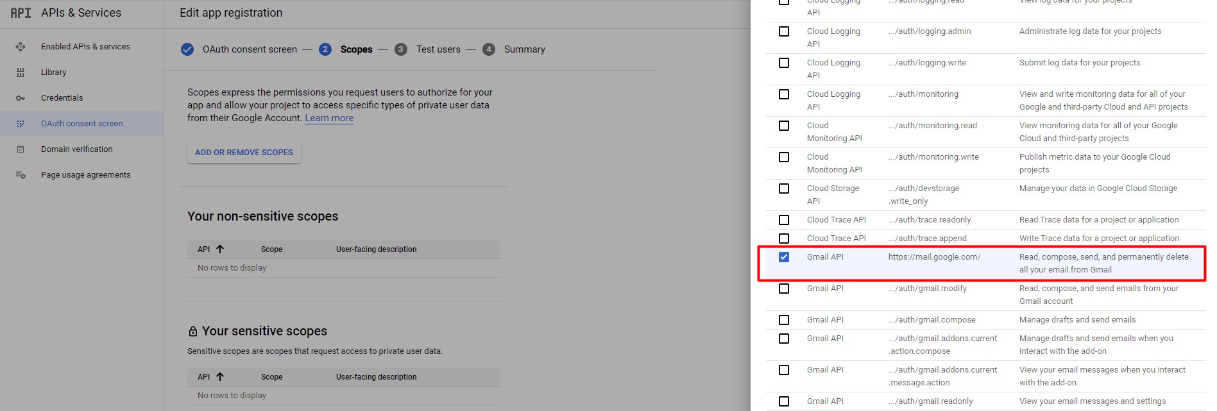The width and height of the screenshot is (1217, 411).
Task: Click the lock icon beside sensitive scopes
Action: pos(192,331)
